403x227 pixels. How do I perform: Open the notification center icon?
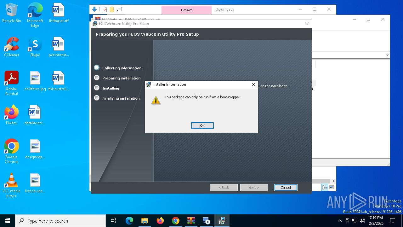point(393,221)
